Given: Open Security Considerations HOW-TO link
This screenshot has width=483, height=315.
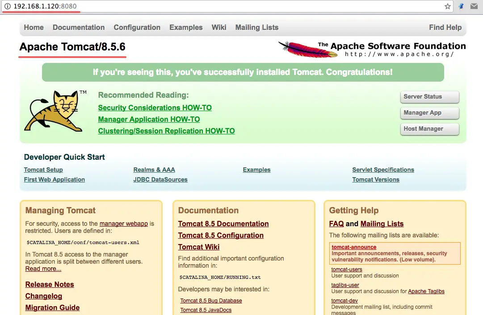Looking at the screenshot, I should (x=155, y=108).
